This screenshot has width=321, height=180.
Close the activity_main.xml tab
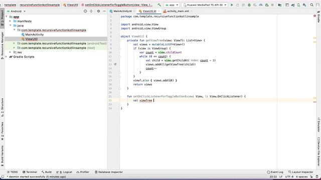pos(192,11)
